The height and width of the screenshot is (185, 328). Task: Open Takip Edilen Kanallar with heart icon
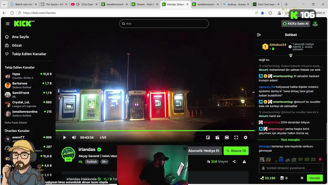pyautogui.click(x=26, y=54)
